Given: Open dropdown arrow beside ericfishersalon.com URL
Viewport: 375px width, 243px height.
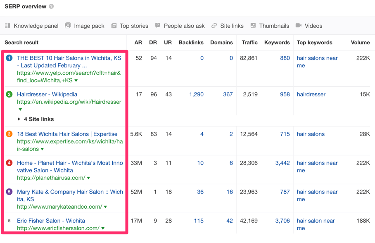Looking at the screenshot, I should pyautogui.click(x=103, y=229).
